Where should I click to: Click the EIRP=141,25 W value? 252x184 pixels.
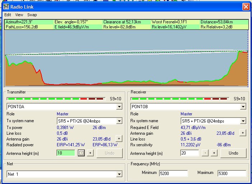tap(71, 145)
